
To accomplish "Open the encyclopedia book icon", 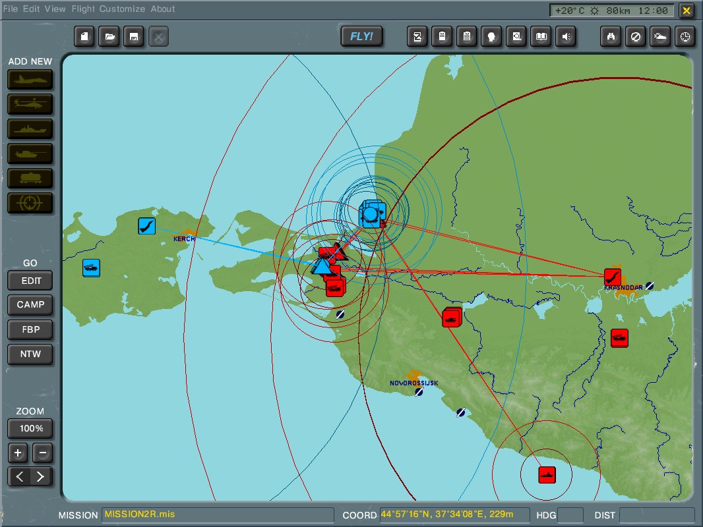I will pyautogui.click(x=541, y=37).
